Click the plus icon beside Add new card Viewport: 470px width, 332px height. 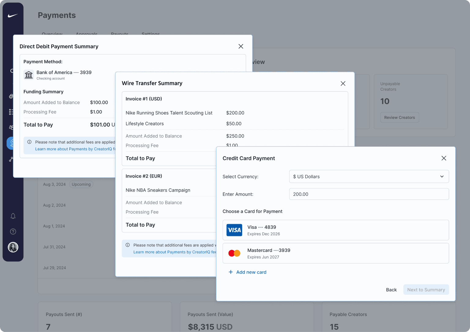click(x=231, y=272)
